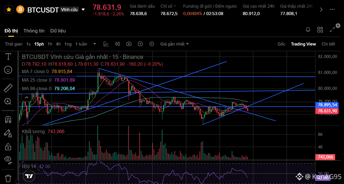Show more market stats with the right chevron
Screen dimensions: 344x184
click(x=321, y=10)
